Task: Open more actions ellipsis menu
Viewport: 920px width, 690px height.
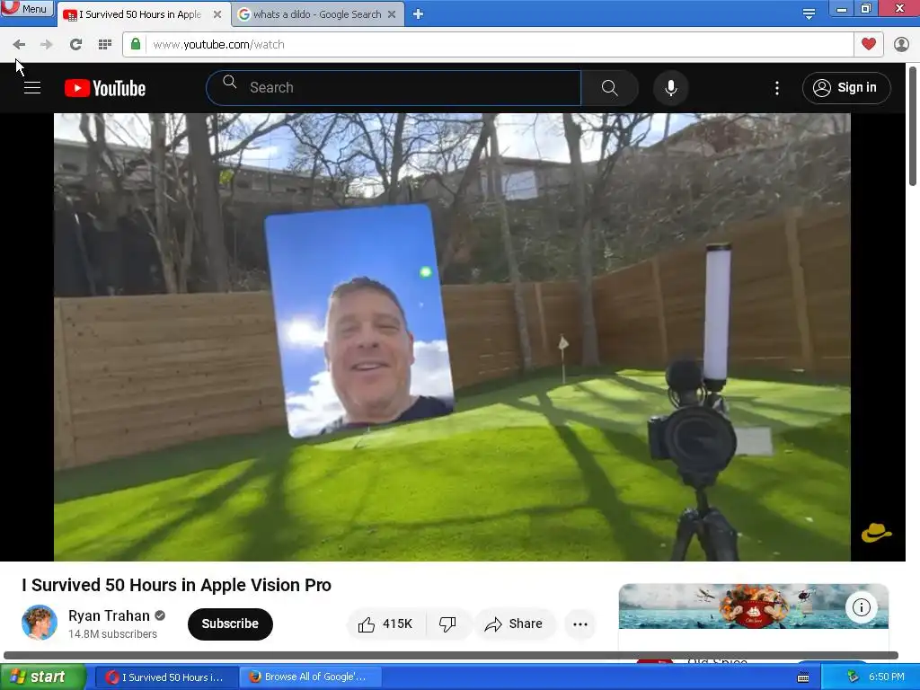Action: click(x=580, y=624)
